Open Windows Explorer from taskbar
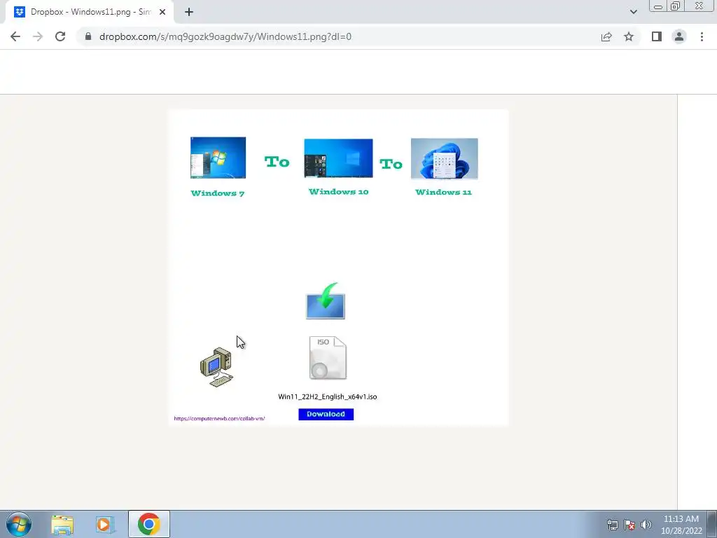 pos(62,525)
